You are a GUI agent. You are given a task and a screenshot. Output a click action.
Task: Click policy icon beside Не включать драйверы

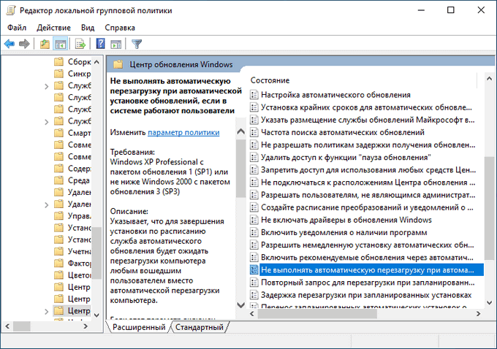click(x=254, y=220)
